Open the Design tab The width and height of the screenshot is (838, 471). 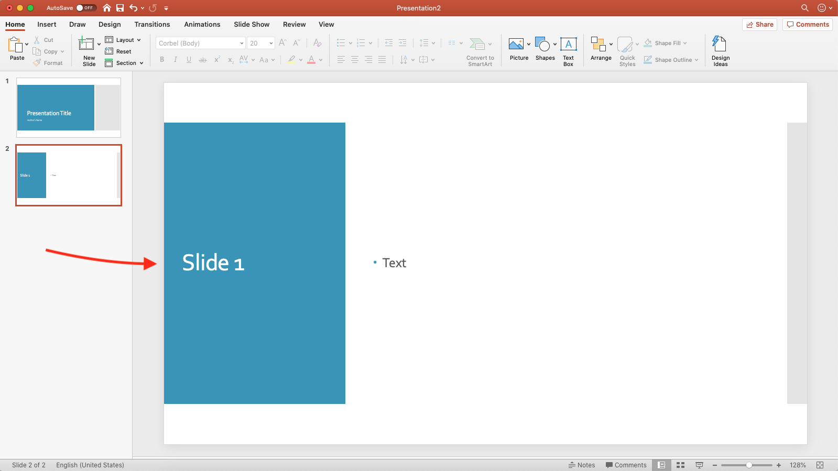pyautogui.click(x=110, y=24)
